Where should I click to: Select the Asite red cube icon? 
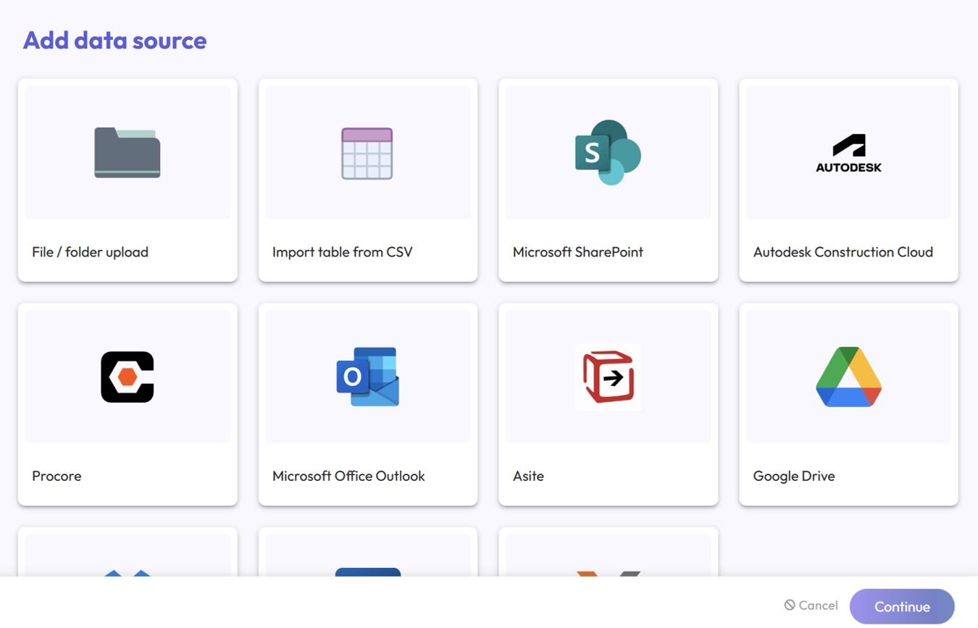608,376
